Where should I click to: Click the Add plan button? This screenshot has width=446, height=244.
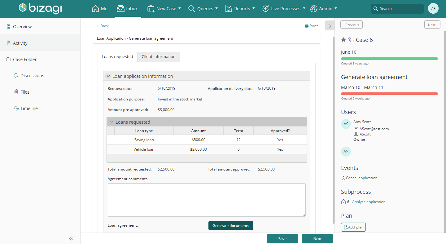(353, 227)
